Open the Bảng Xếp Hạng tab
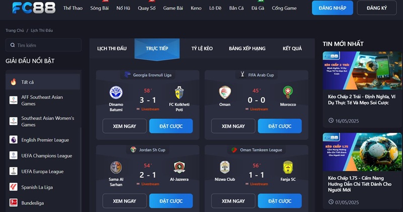This screenshot has height=212, width=403. point(247,48)
